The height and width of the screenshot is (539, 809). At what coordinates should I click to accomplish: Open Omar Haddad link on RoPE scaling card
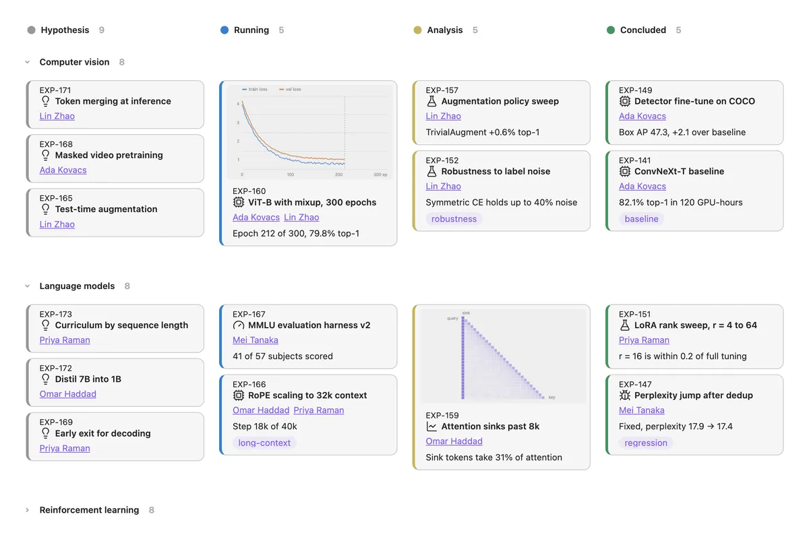[x=261, y=410]
